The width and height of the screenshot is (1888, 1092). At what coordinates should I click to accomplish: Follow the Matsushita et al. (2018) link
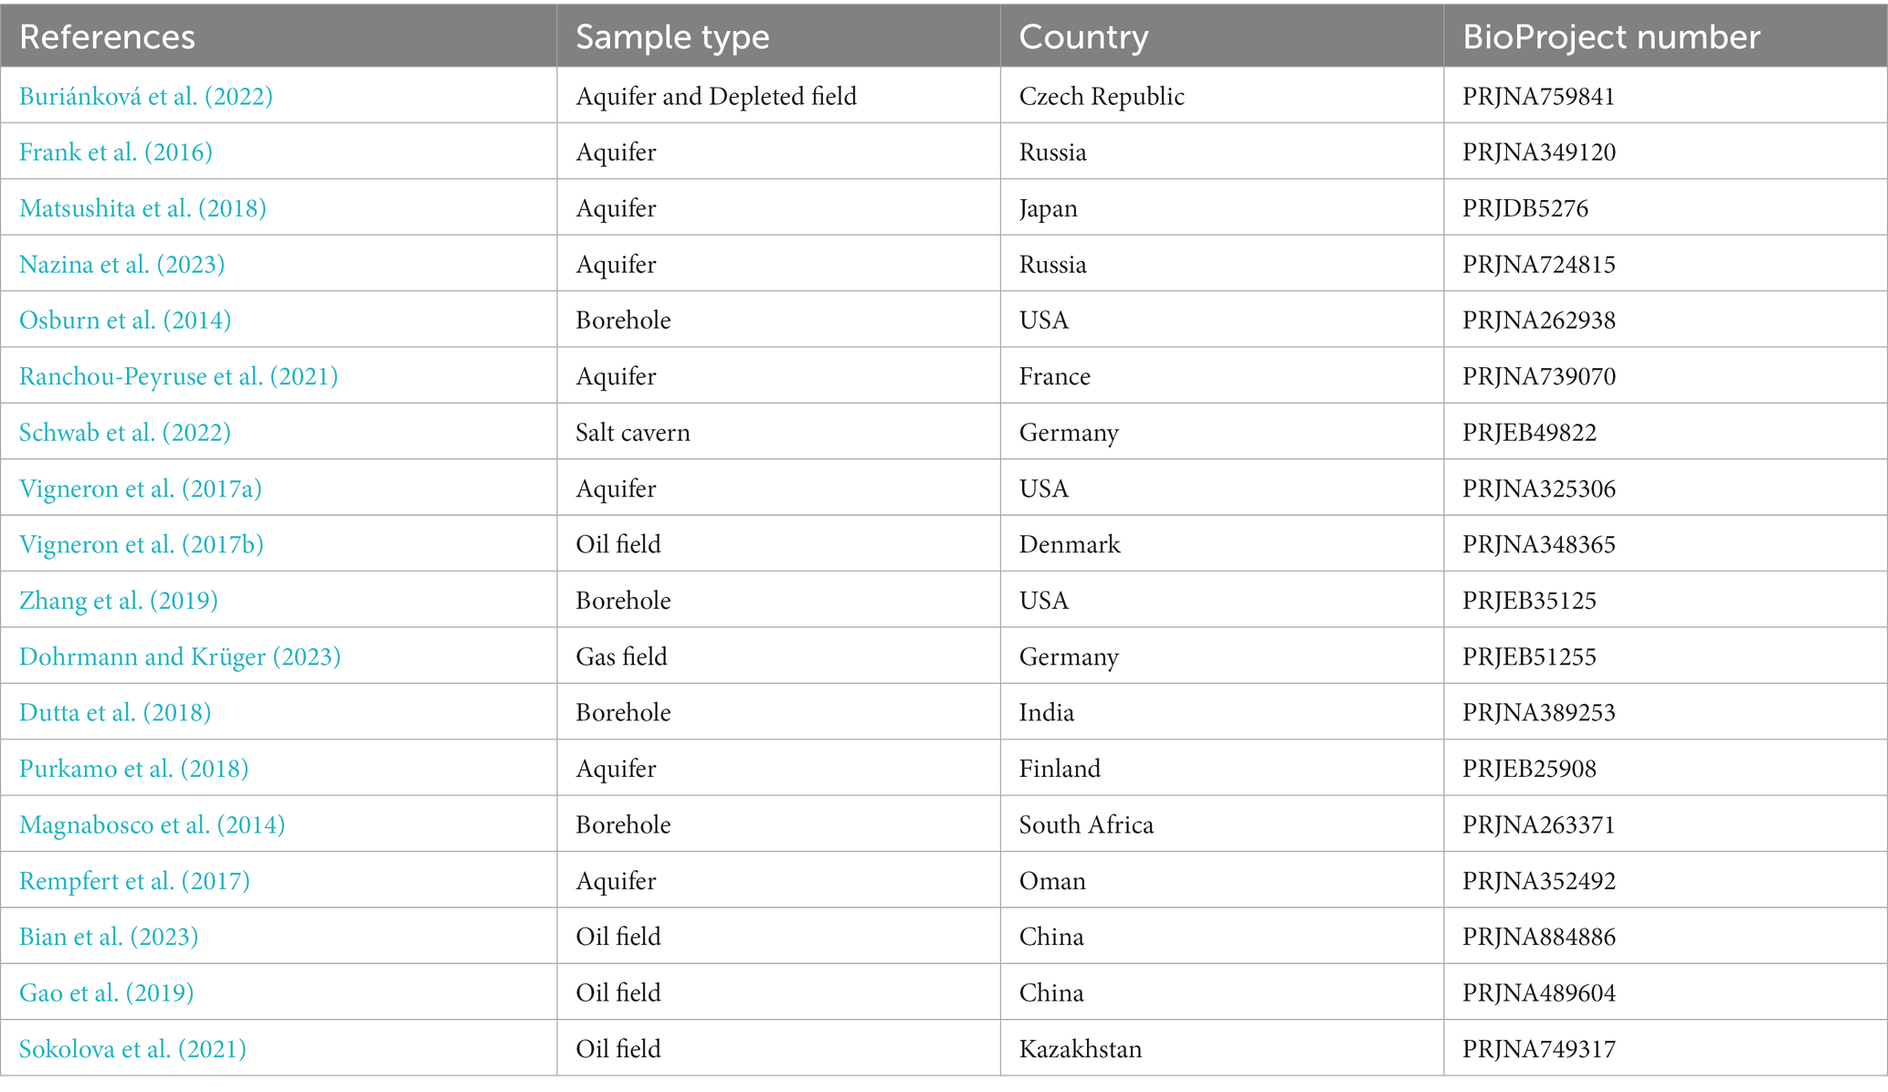click(x=142, y=209)
